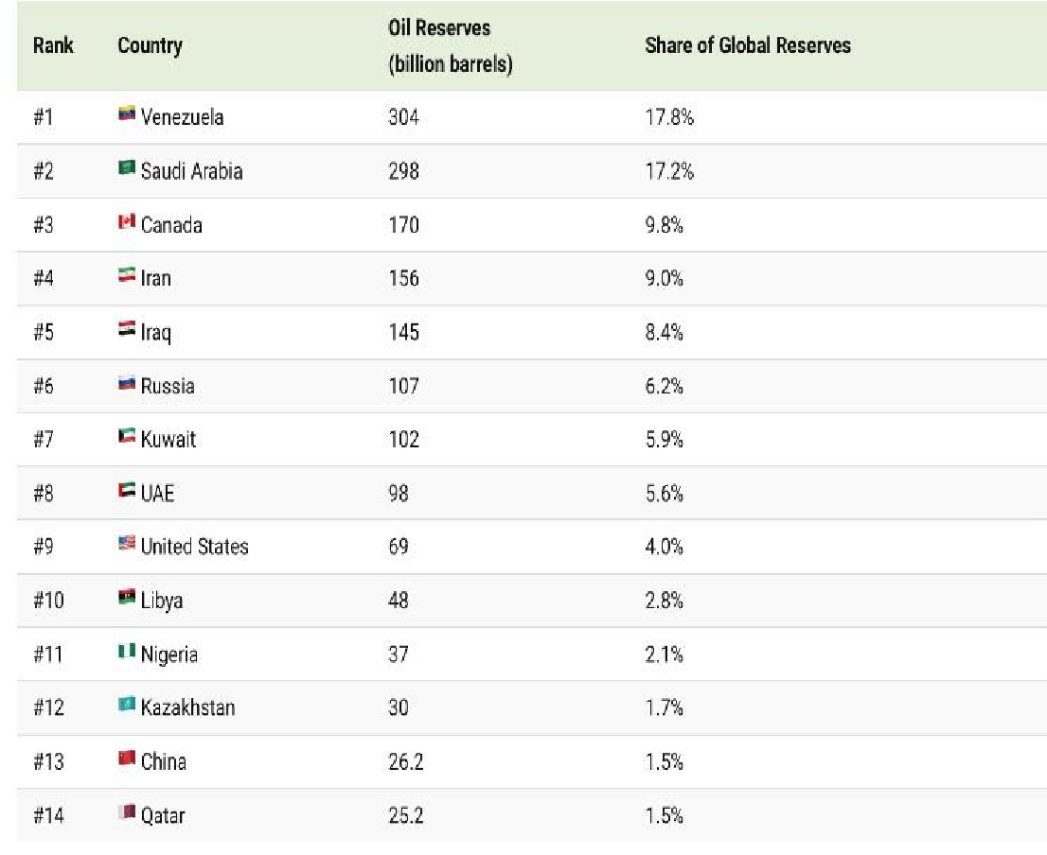The image size is (1047, 855).
Task: Click Share of Global Reserves header
Action: (x=748, y=45)
